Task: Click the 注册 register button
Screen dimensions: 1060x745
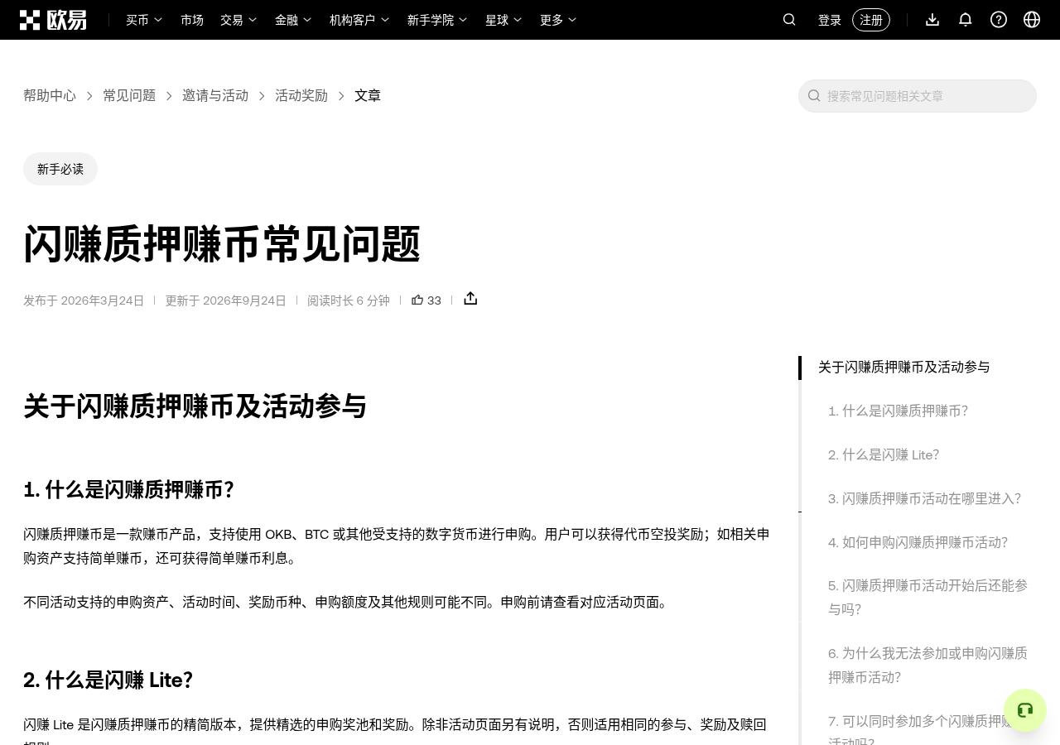Action: 871,20
